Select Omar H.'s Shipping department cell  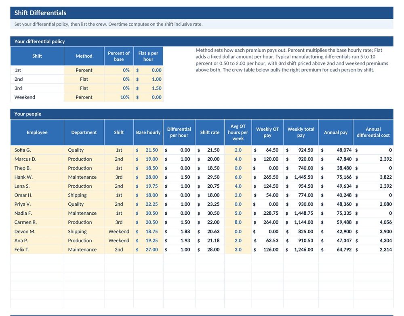[84, 195]
